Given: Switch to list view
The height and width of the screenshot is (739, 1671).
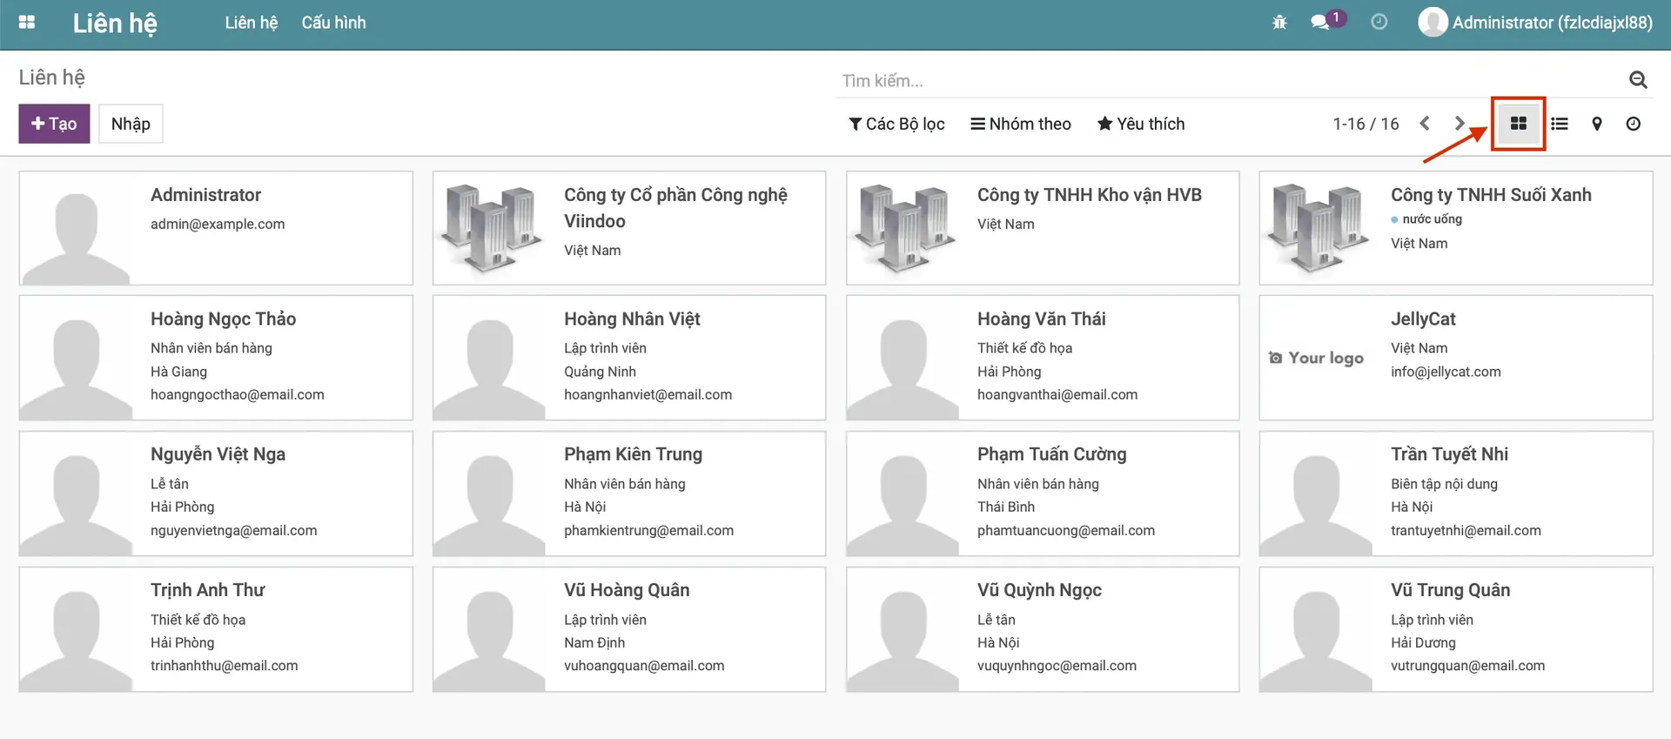Looking at the screenshot, I should [1560, 124].
